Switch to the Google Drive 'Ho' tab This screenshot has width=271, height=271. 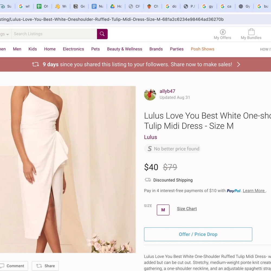116,7
